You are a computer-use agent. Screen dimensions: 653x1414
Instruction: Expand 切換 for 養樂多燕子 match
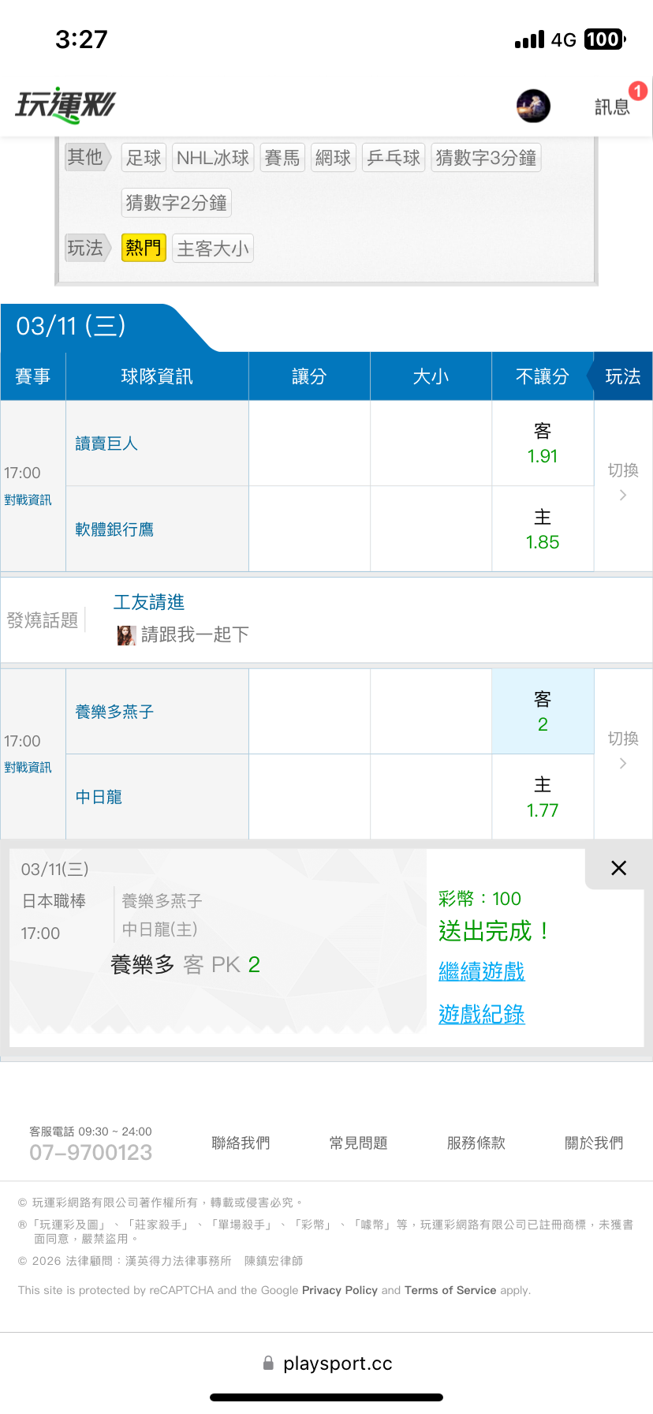coord(623,750)
